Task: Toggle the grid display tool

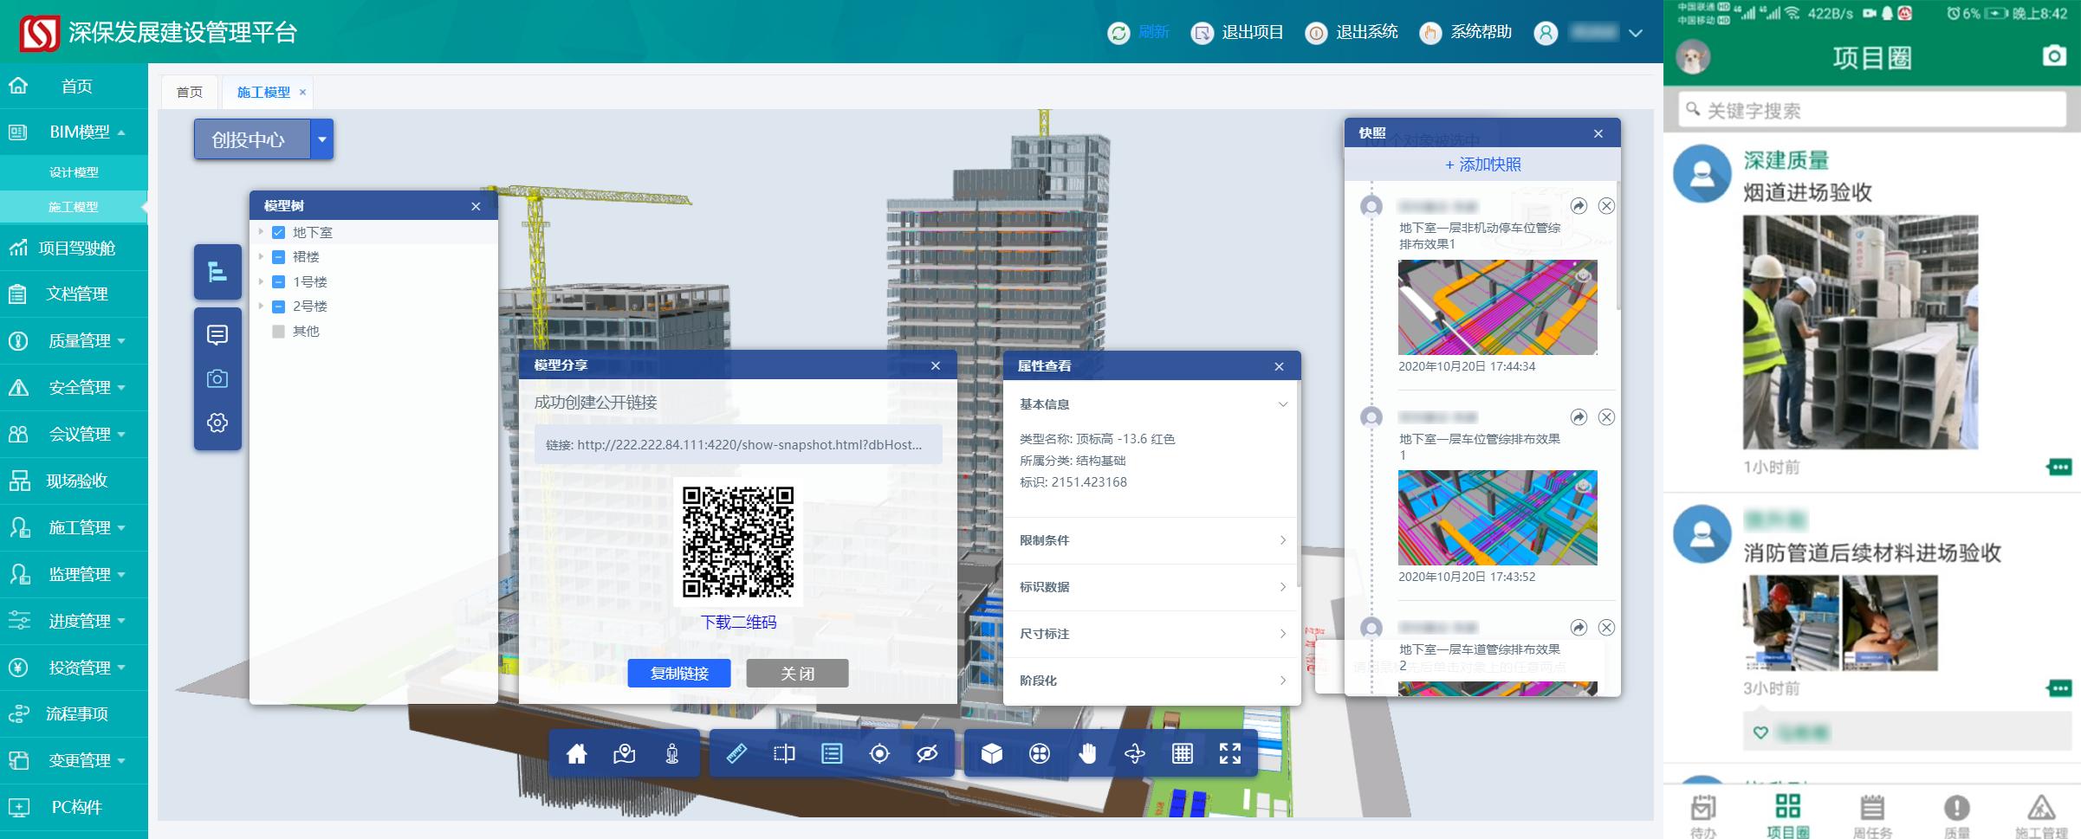Action: (1183, 753)
